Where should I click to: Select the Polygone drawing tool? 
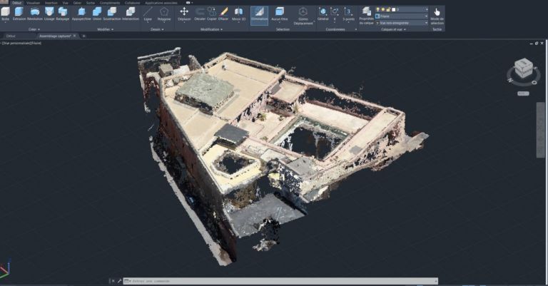click(x=165, y=13)
